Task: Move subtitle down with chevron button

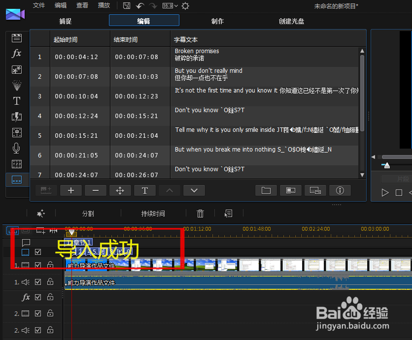Action: [x=194, y=190]
